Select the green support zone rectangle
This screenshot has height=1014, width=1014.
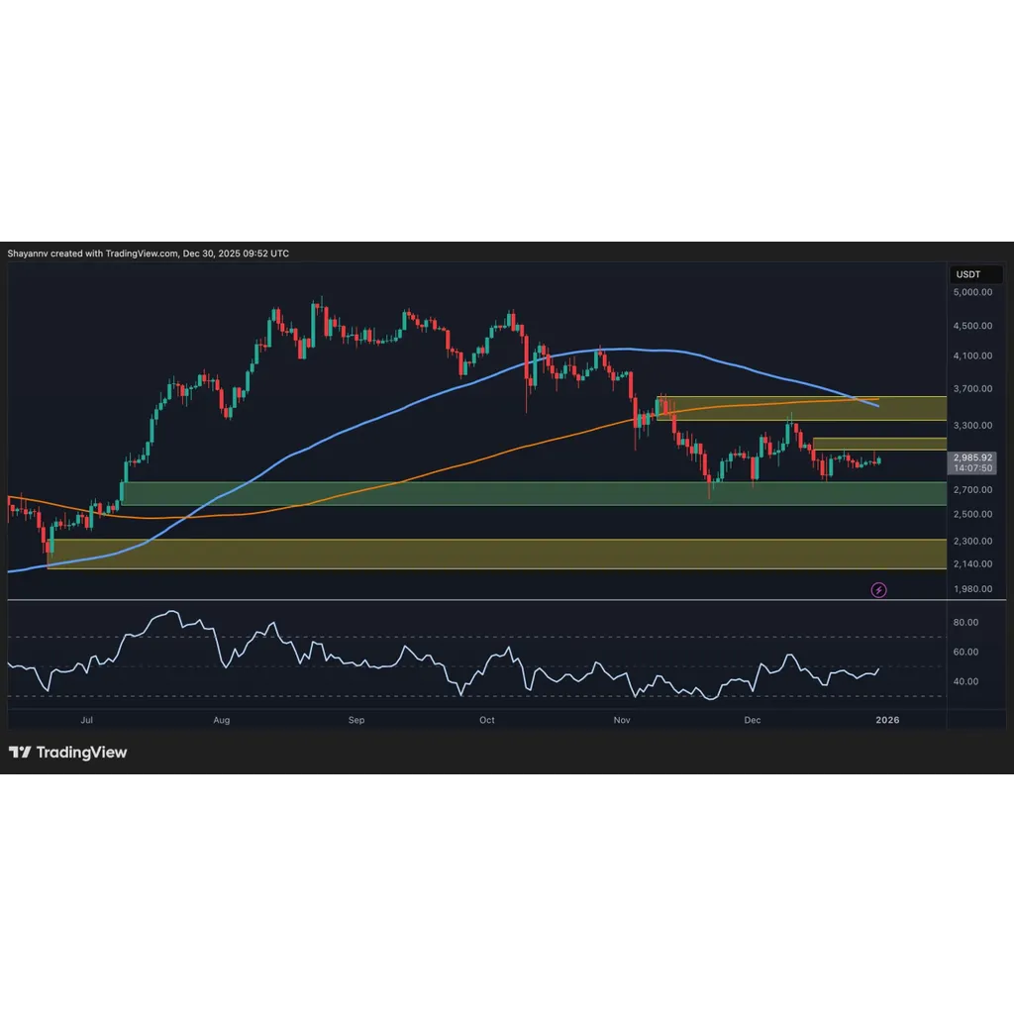pyautogui.click(x=534, y=493)
